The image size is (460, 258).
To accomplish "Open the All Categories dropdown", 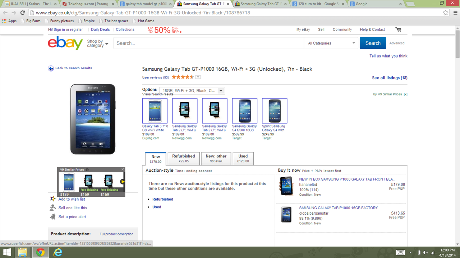I will 331,43.
